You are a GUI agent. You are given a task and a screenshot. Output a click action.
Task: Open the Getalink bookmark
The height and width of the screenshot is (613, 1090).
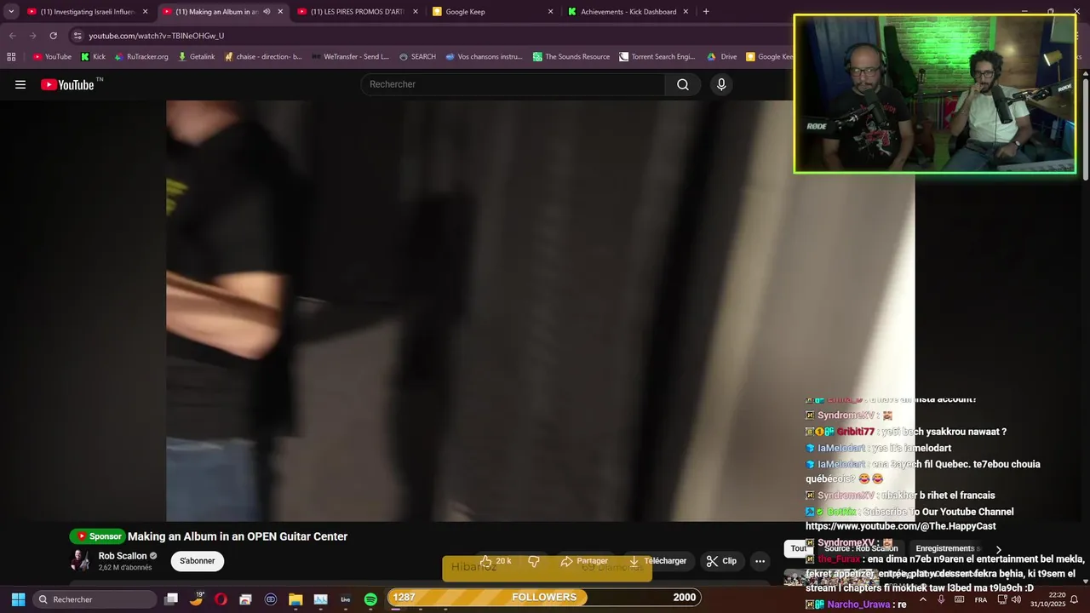(197, 57)
